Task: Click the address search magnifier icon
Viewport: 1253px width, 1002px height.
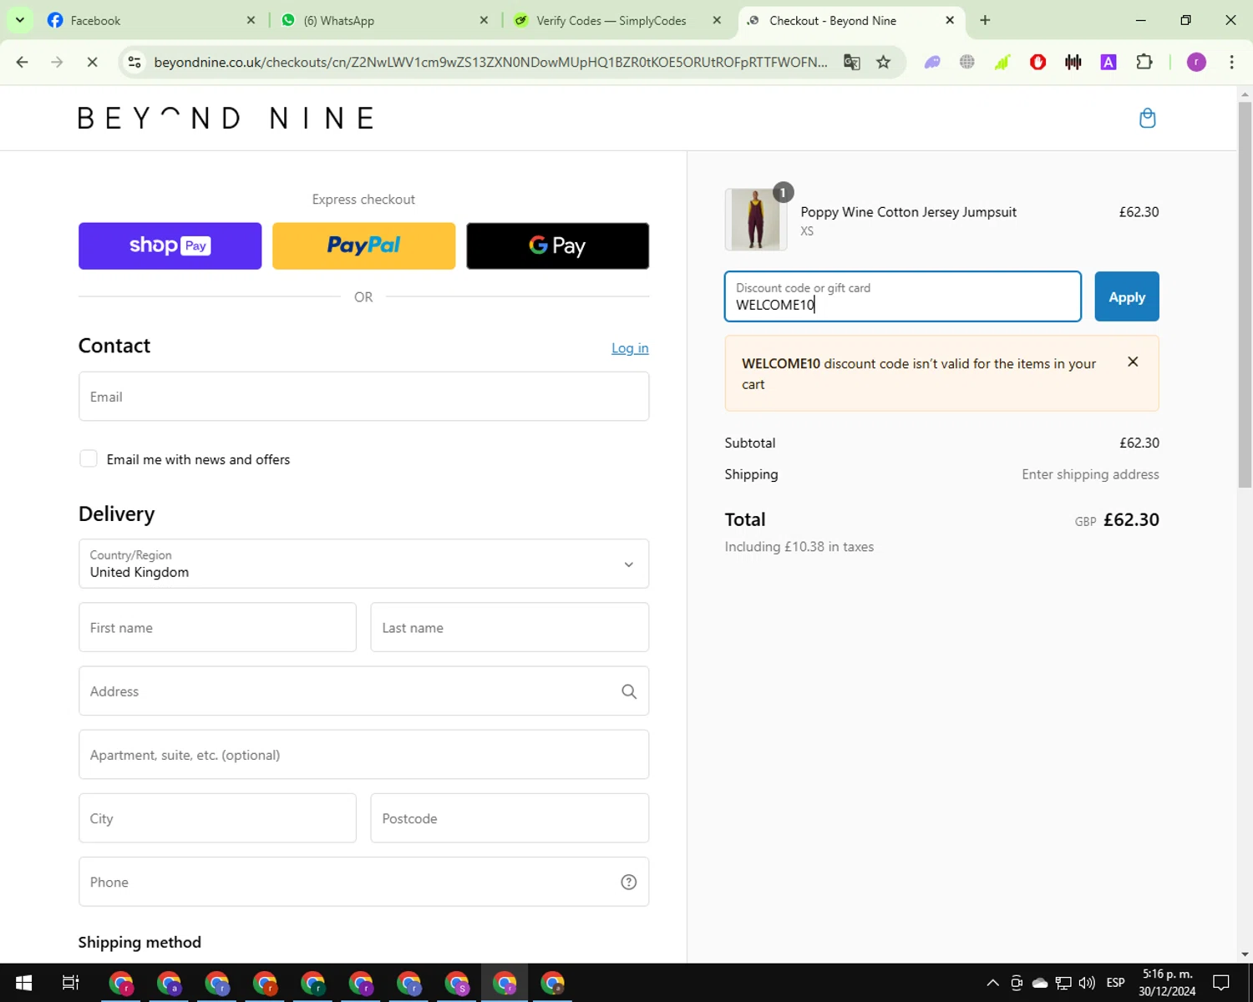Action: tap(629, 691)
